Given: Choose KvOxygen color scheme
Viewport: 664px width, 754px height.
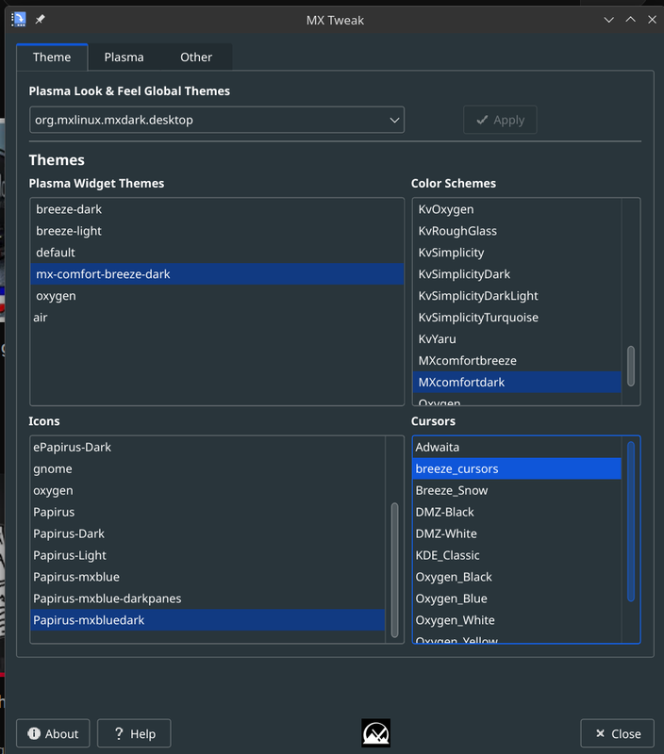Looking at the screenshot, I should pos(517,209).
